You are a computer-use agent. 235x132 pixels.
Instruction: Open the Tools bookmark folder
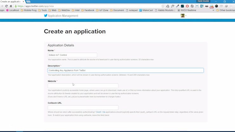(43, 10)
